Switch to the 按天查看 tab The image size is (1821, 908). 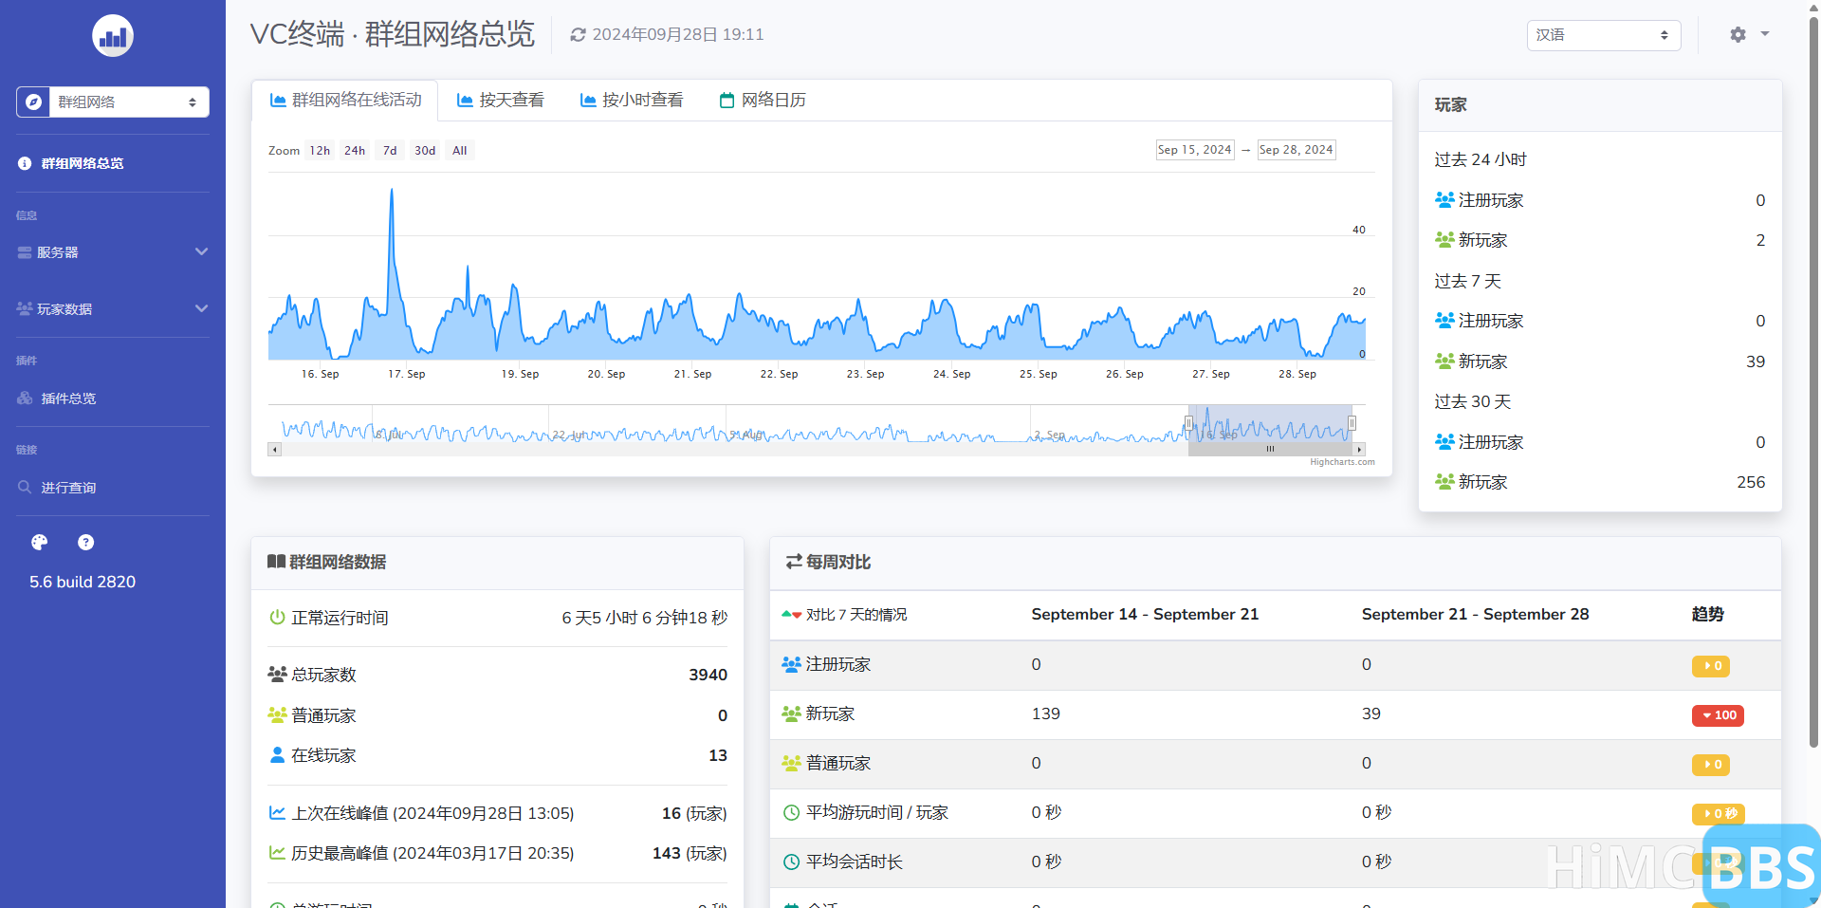(501, 101)
